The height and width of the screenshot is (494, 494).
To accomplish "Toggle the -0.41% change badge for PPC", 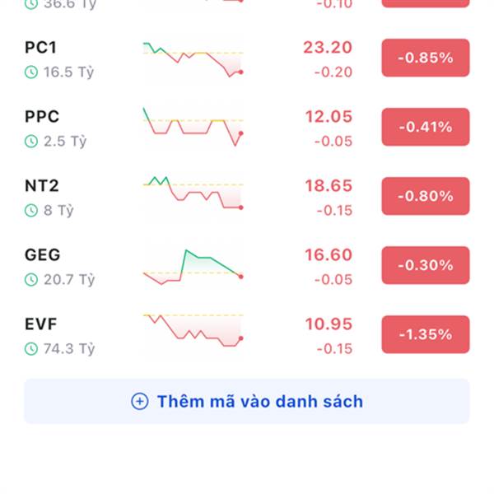I will click(x=426, y=127).
